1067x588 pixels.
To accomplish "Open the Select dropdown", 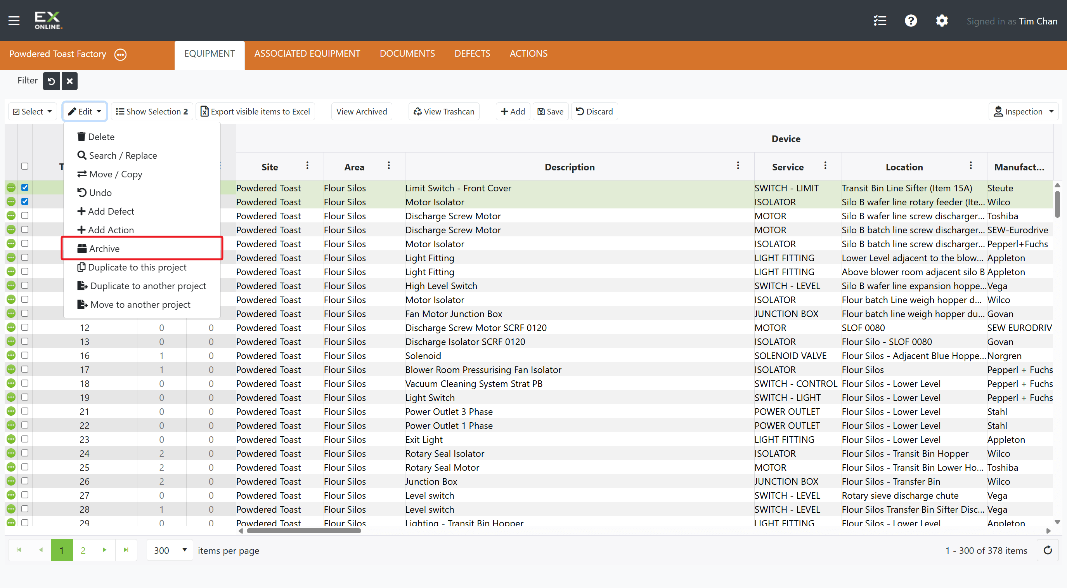I will pos(33,111).
